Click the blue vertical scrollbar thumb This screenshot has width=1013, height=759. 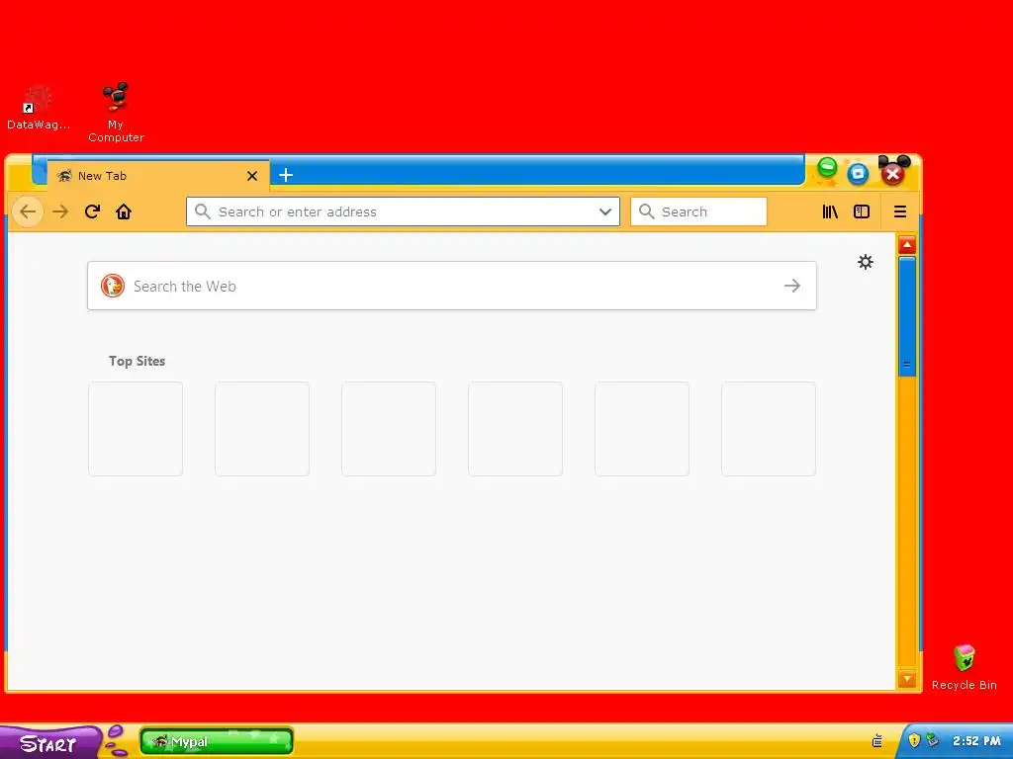tap(907, 315)
